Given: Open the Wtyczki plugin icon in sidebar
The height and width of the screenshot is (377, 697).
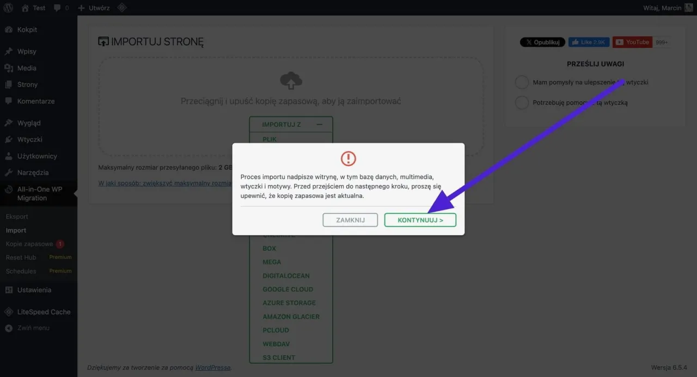Looking at the screenshot, I should (9, 139).
